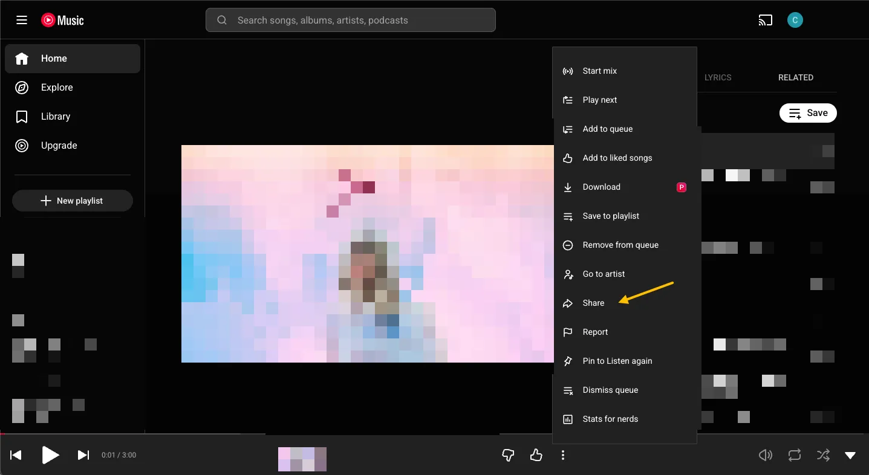Create a New playlist
869x475 pixels.
click(x=73, y=201)
